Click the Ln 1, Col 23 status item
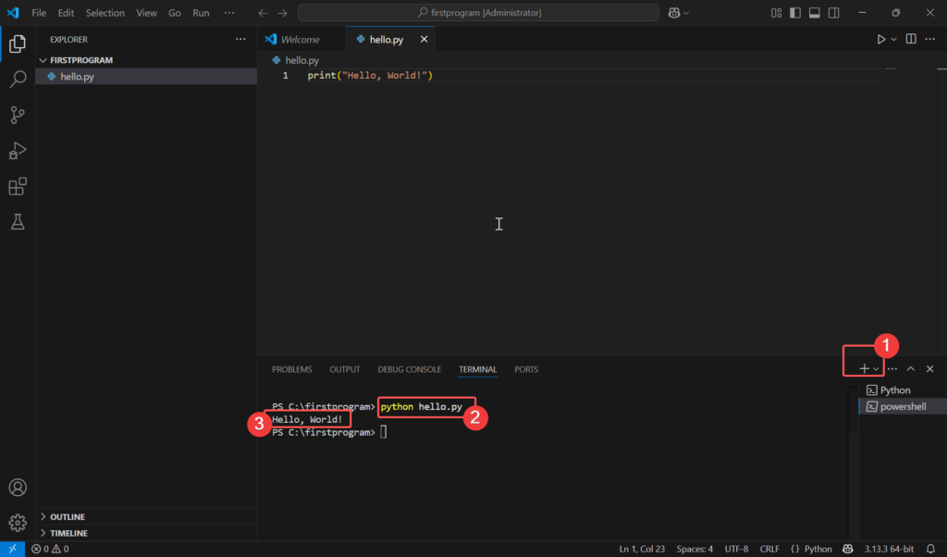 pos(642,550)
